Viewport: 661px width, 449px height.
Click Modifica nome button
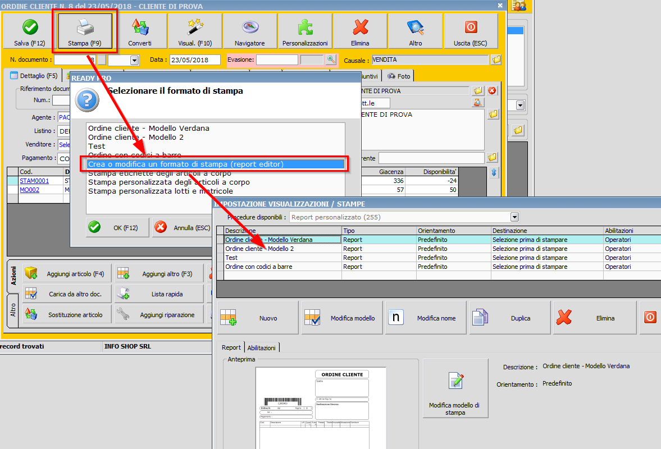pyautogui.click(x=426, y=318)
